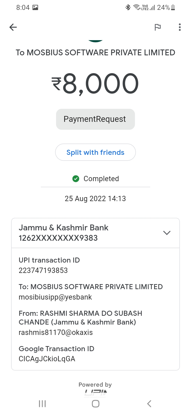
Task: Tap the Jammu & Kashmir Bank account row
Action: coord(80,233)
